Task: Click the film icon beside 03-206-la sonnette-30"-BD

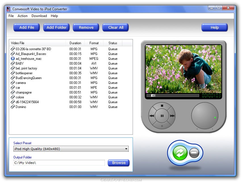Action: click(13, 49)
